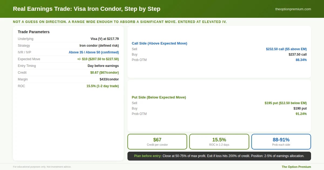Click the $433/condor Margin value

point(109,79)
